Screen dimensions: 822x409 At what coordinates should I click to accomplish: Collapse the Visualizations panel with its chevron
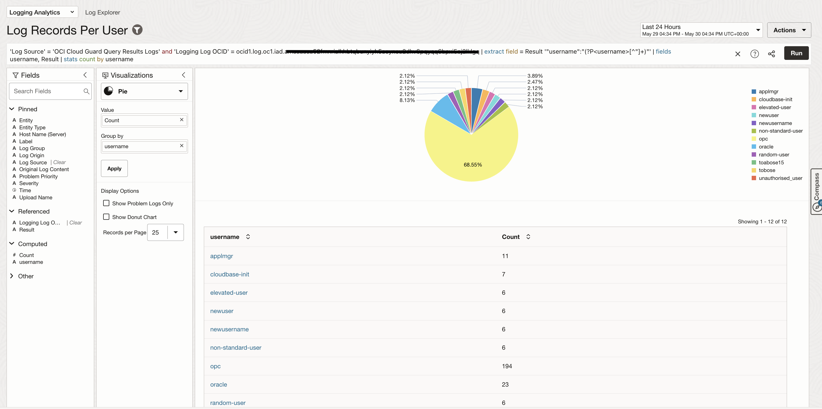pos(184,75)
